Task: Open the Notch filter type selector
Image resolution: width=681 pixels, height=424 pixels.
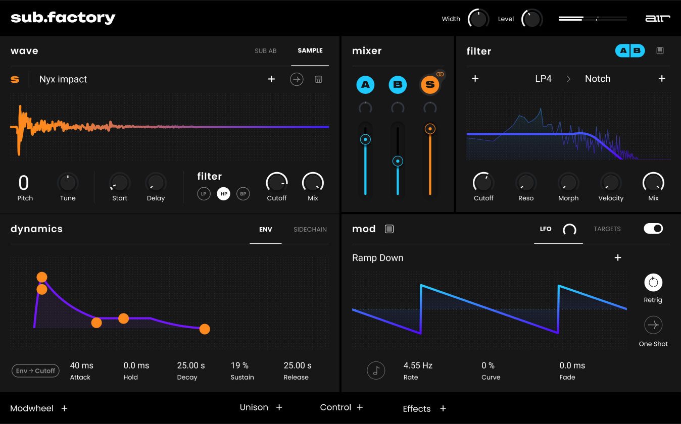Action: 598,79
